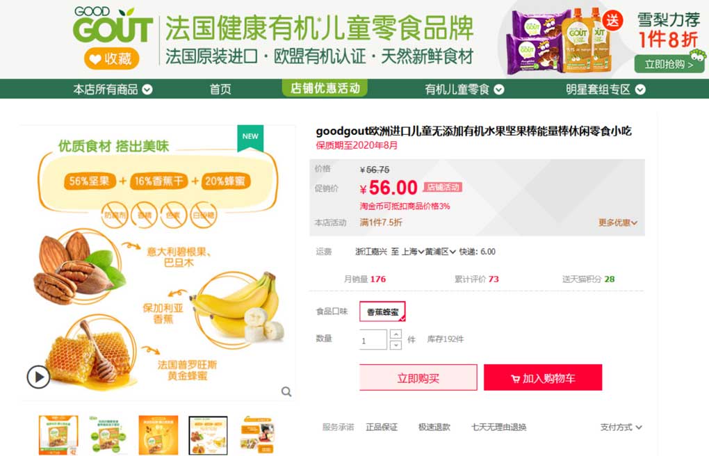Click the 立即抢购 banner button
Viewport: 709px width, 456px height.
[669, 64]
